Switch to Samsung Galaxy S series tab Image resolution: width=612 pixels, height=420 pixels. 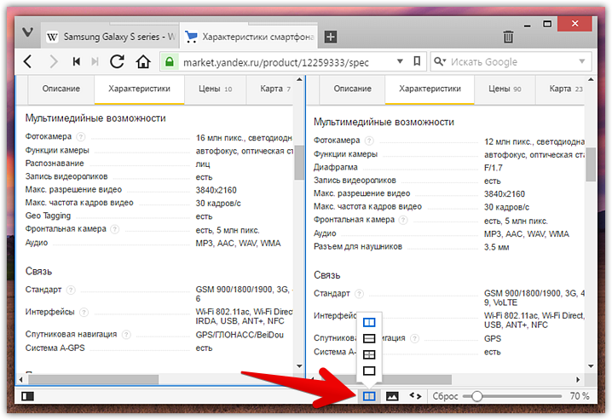pyautogui.click(x=111, y=37)
